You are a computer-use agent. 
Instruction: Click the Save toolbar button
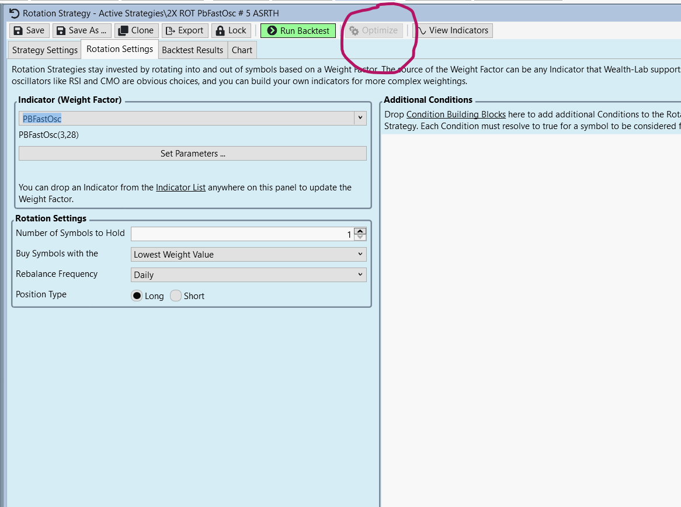pos(29,30)
